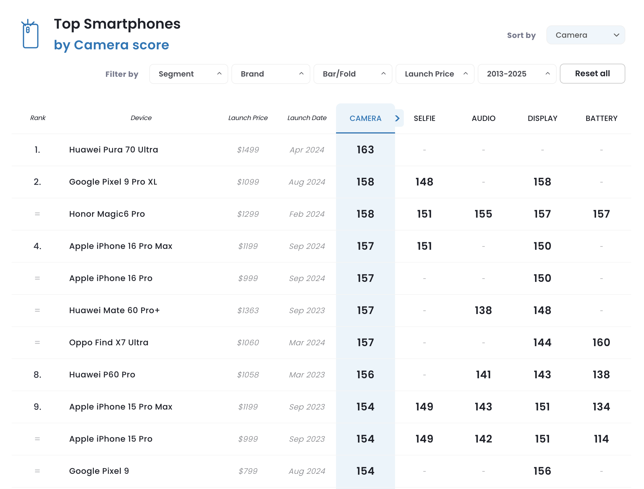Click Huawei P60 Pro camera score 156
Screen dimensions: 644x489
pyautogui.click(x=365, y=374)
